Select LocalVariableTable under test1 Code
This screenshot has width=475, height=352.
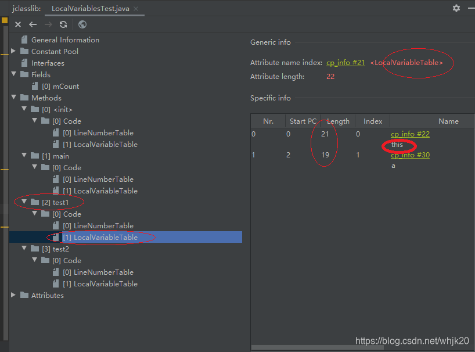(x=100, y=238)
